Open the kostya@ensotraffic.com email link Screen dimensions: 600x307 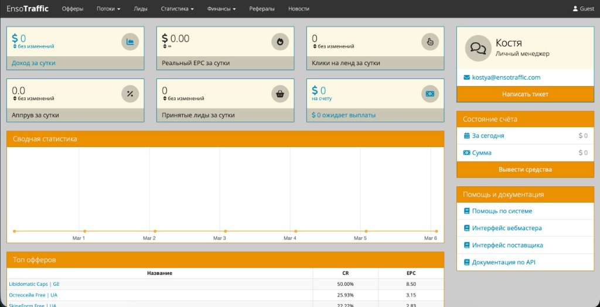[506, 77]
